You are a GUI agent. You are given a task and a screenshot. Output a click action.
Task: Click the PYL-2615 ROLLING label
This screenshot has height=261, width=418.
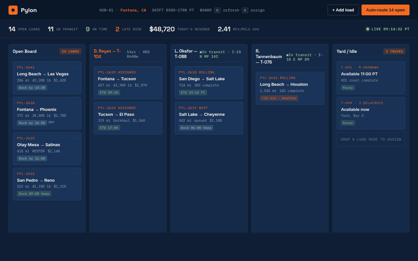pyautogui.click(x=278, y=78)
